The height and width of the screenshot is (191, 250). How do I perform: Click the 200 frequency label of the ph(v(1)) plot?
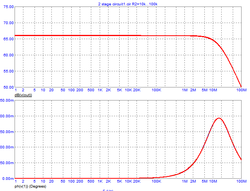point(79,181)
